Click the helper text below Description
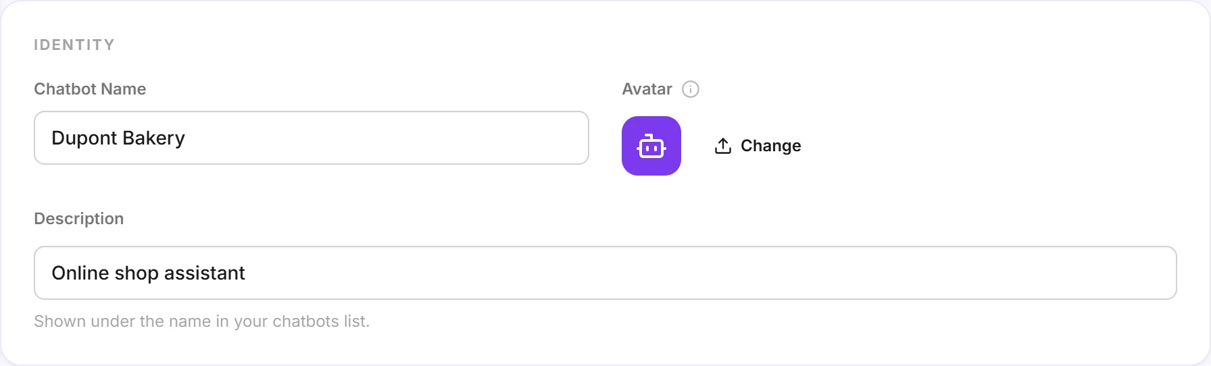 (202, 321)
